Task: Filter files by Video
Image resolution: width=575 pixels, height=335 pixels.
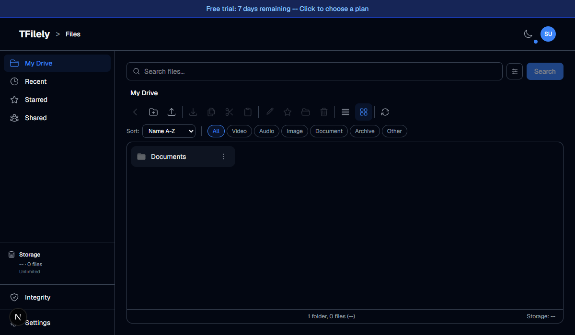Action: 239,131
